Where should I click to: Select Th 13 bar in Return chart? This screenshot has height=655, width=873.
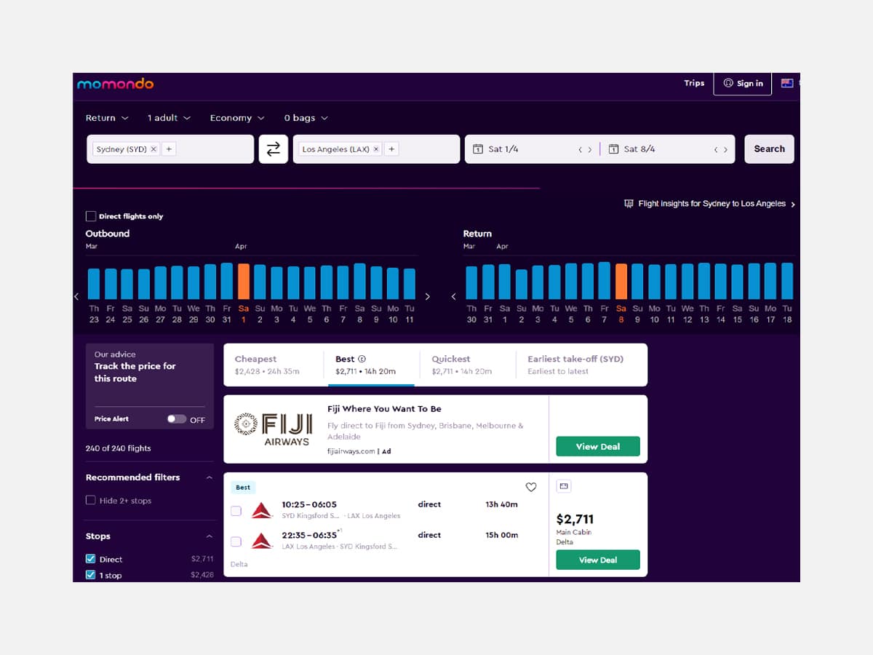pyautogui.click(x=704, y=281)
